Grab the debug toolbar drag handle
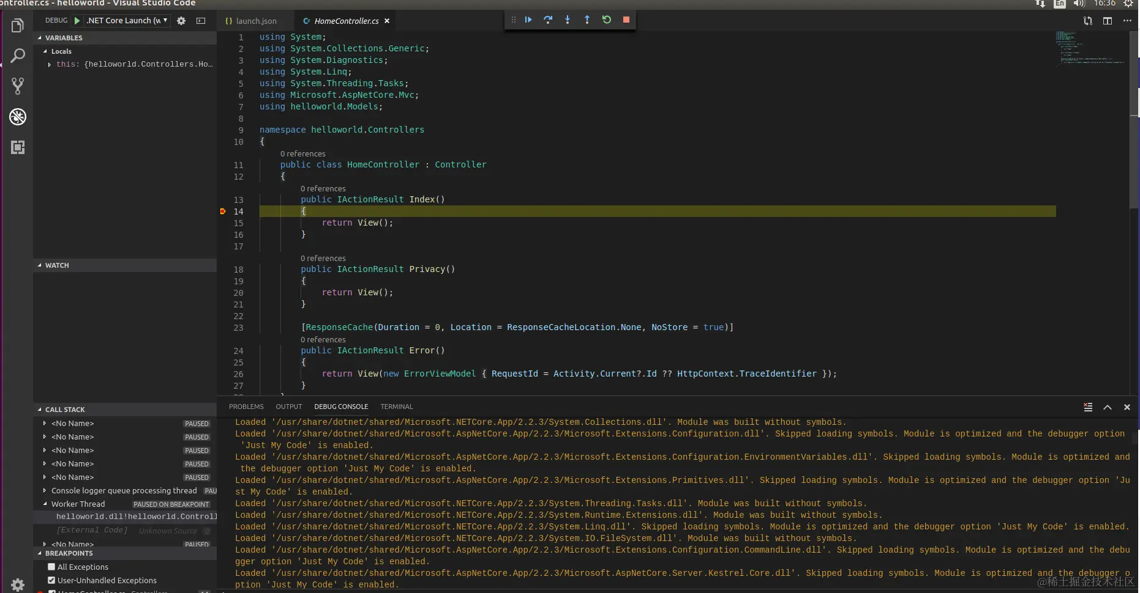 [514, 20]
